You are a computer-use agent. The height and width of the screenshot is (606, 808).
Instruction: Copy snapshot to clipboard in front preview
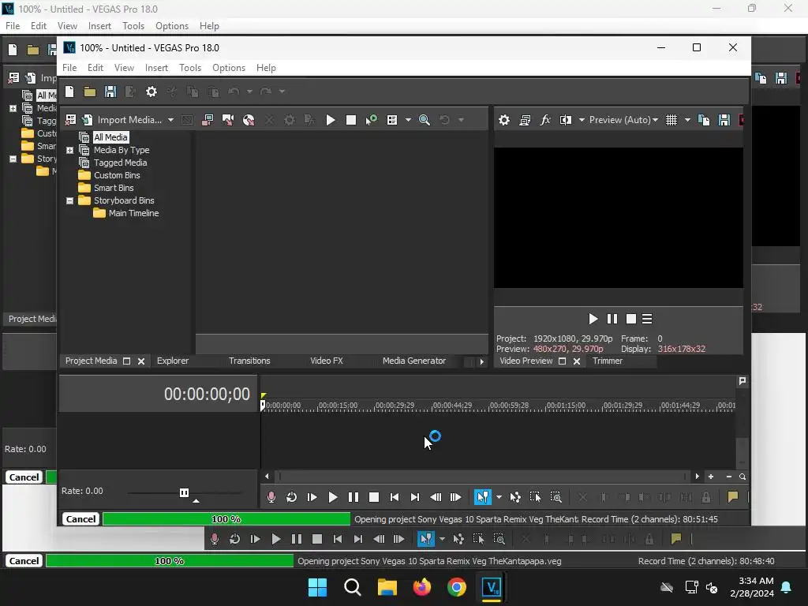coord(703,120)
